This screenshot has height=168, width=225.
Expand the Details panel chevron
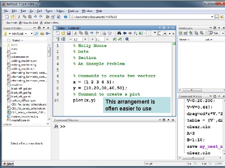(48, 124)
